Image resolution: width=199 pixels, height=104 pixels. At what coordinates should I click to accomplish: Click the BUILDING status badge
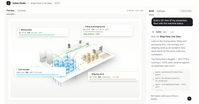coord(186,11)
